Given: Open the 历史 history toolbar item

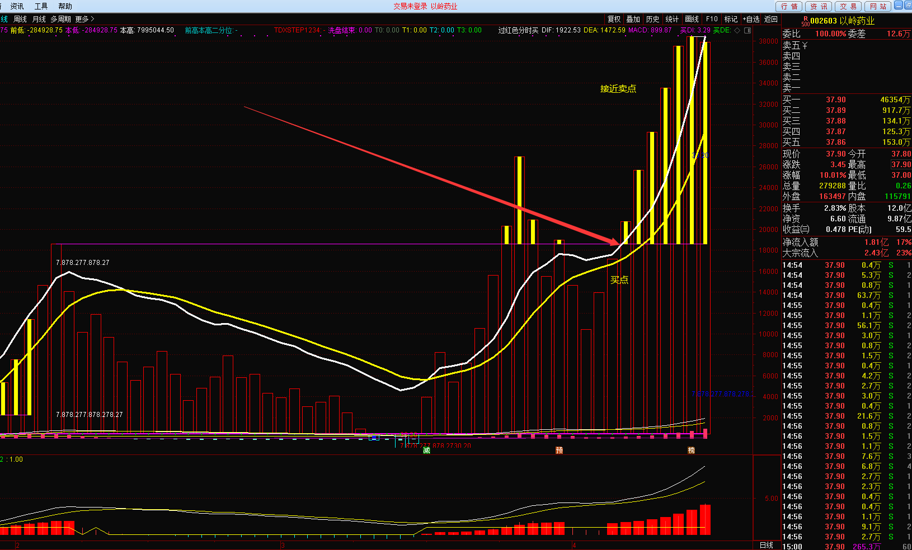Looking at the screenshot, I should [x=653, y=19].
